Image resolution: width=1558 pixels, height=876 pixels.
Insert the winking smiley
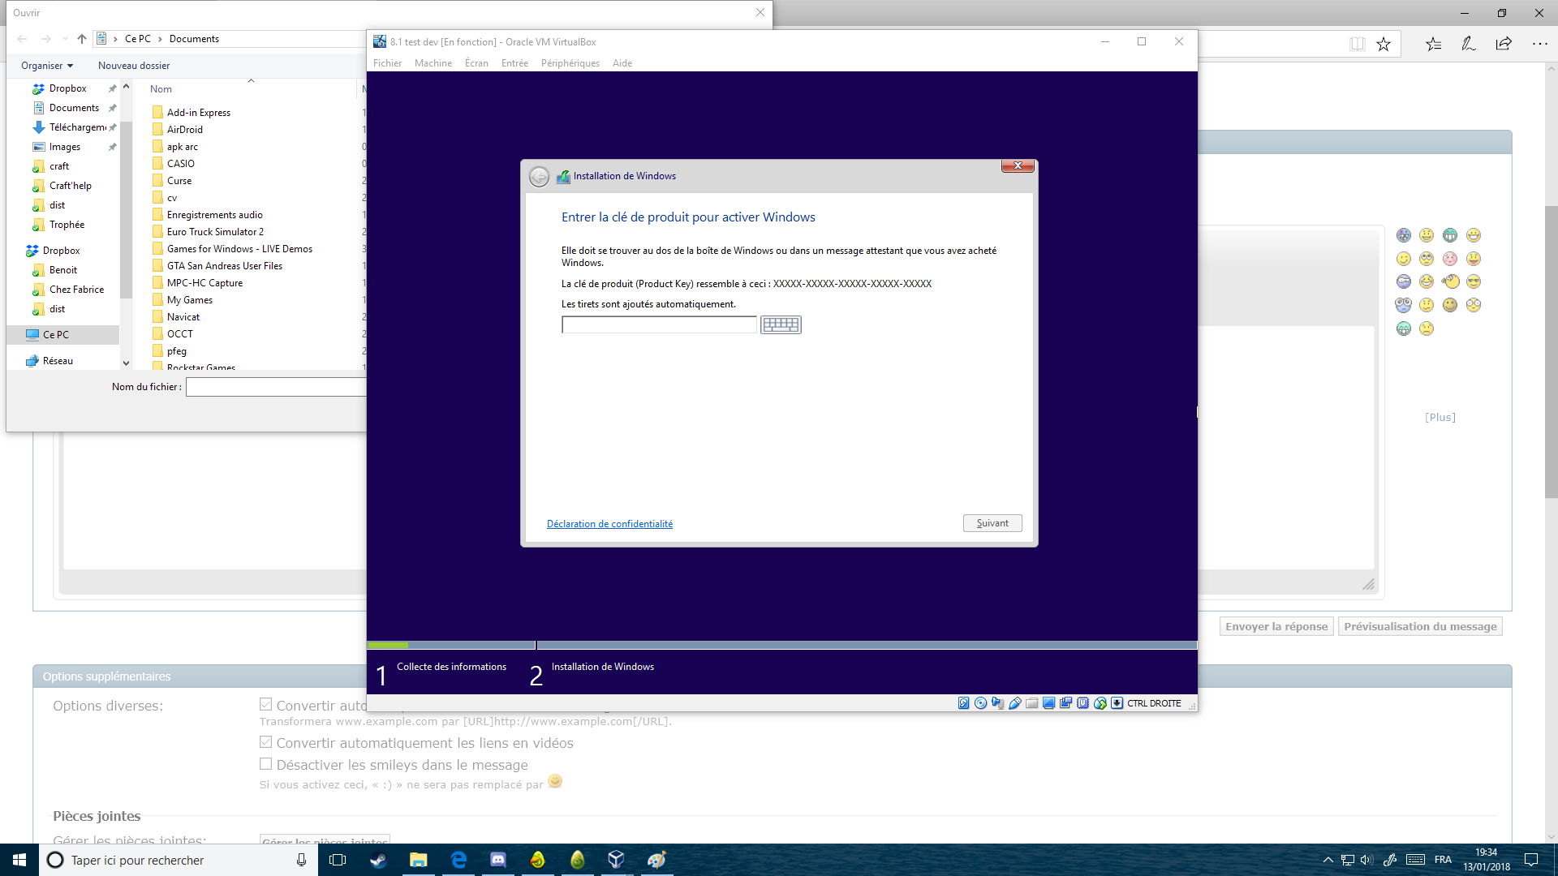1404,259
